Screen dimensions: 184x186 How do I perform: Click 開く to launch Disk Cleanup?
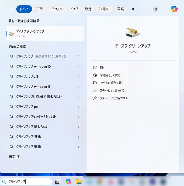tap(102, 68)
